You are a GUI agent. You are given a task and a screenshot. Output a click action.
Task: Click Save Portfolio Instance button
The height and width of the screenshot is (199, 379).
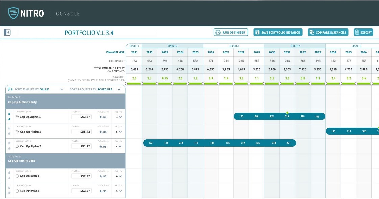(278, 32)
